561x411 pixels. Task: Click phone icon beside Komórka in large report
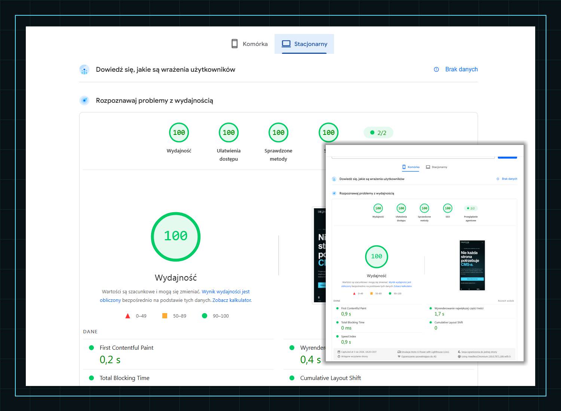click(234, 44)
